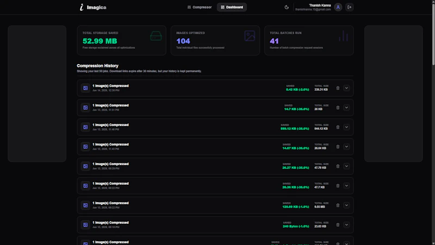
Task: Click the 41 total batches value
Action: (274, 41)
